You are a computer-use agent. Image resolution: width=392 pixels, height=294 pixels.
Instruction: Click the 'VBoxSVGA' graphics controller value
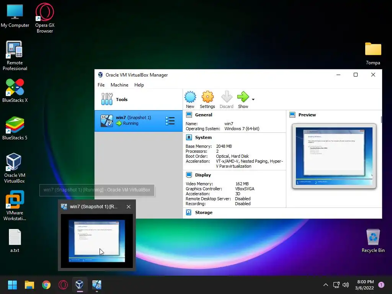(245, 189)
